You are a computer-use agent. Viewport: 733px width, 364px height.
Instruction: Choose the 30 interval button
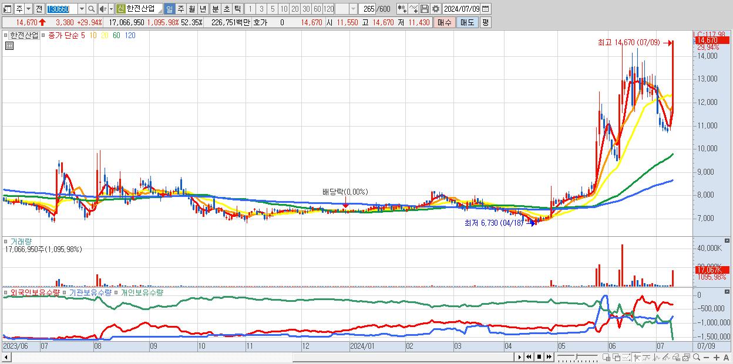pyautogui.click(x=306, y=9)
